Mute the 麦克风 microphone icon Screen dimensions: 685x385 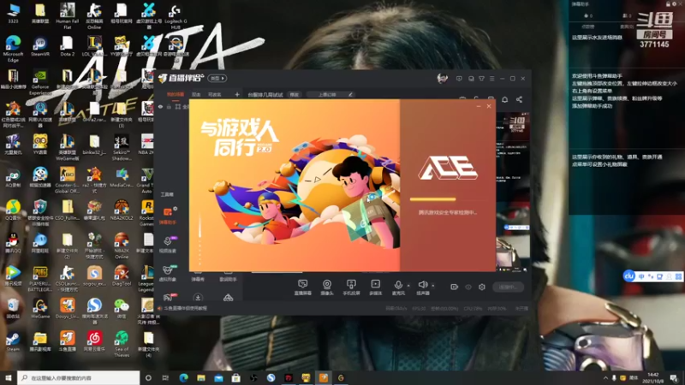tap(398, 285)
